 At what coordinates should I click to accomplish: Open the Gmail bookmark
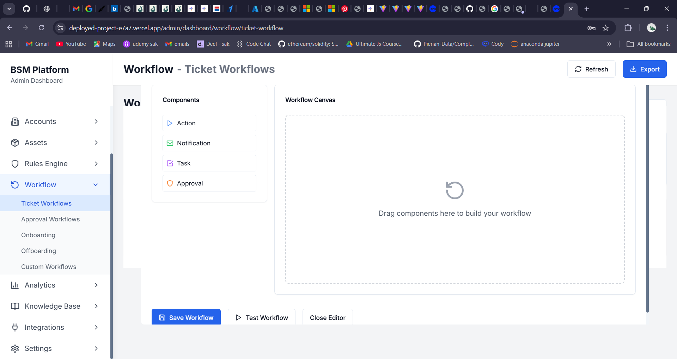tap(37, 44)
